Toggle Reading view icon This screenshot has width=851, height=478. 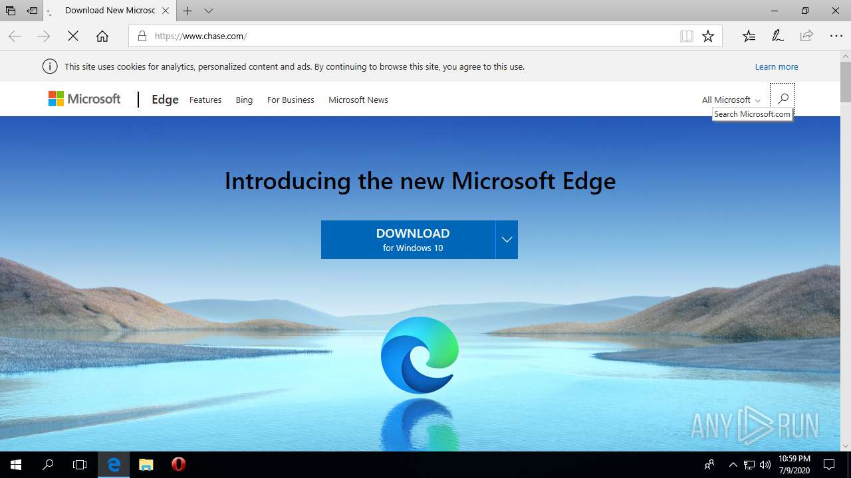pyautogui.click(x=687, y=36)
